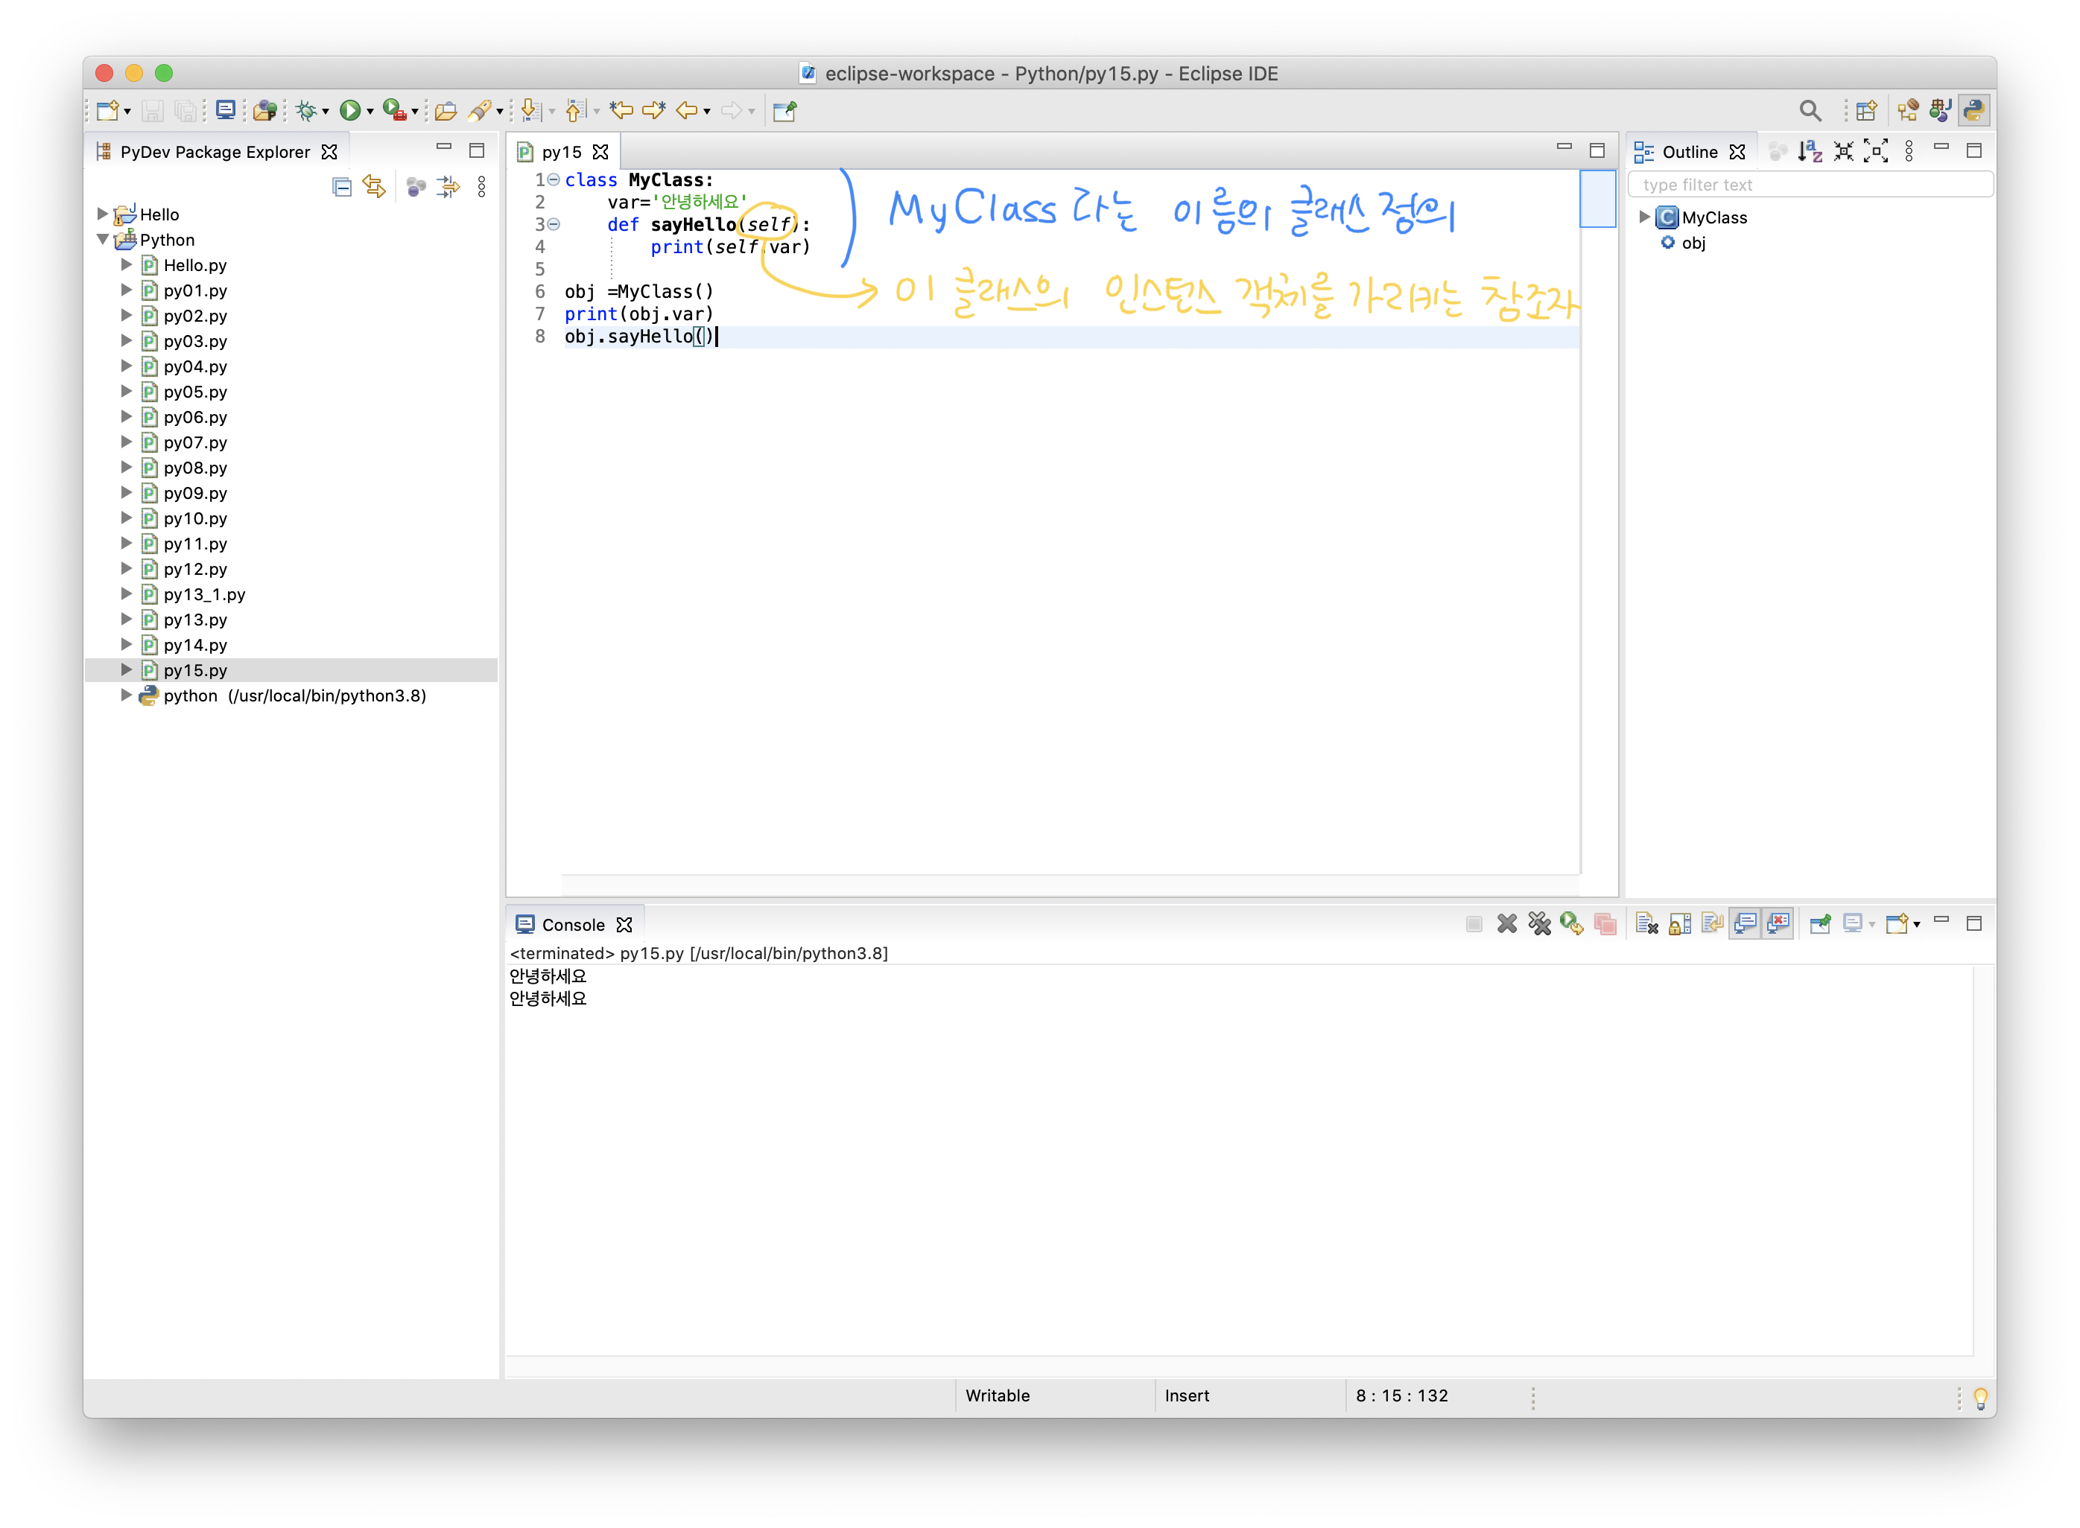Toggle fold marker on line 1 class
This screenshot has width=2080, height=1528.
point(554,179)
